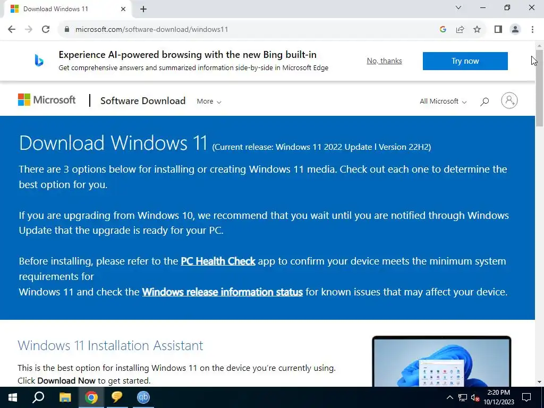This screenshot has height=408, width=544.
Task: Click the Chrome taskbar icon
Action: 91,397
